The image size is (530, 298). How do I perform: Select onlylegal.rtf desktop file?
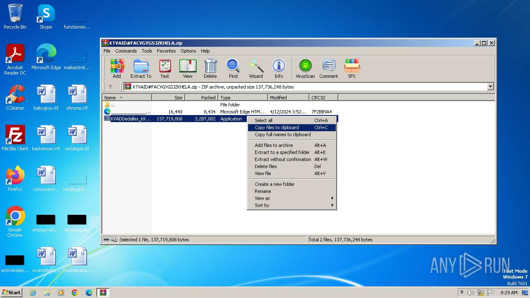coord(77,138)
